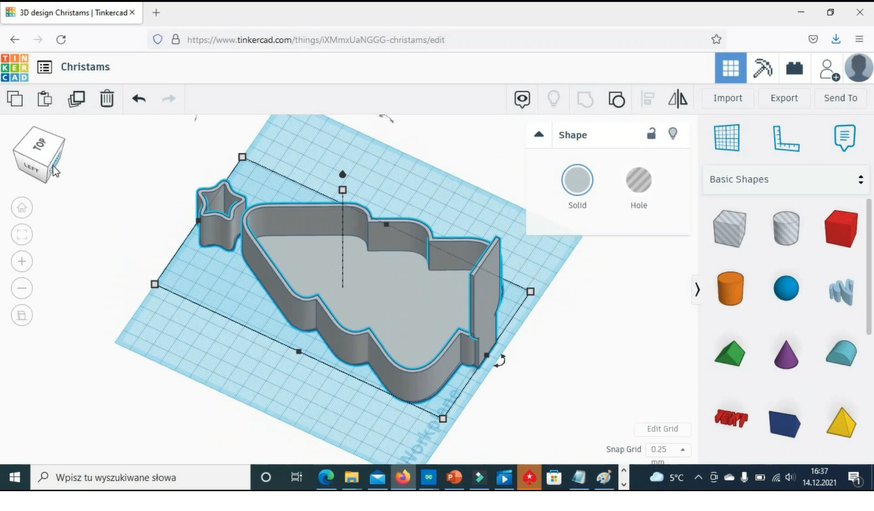Viewport: 874px width, 511px height.
Task: Reload the page in browser
Action: point(61,40)
